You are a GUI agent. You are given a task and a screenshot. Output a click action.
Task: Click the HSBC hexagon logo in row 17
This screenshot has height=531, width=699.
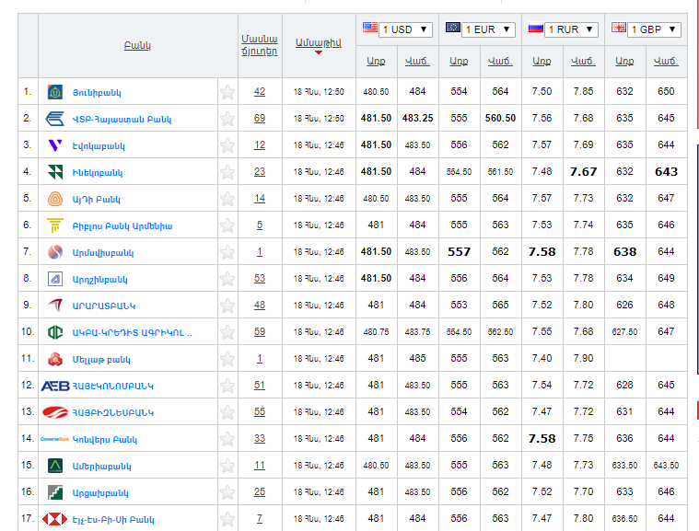(x=55, y=519)
